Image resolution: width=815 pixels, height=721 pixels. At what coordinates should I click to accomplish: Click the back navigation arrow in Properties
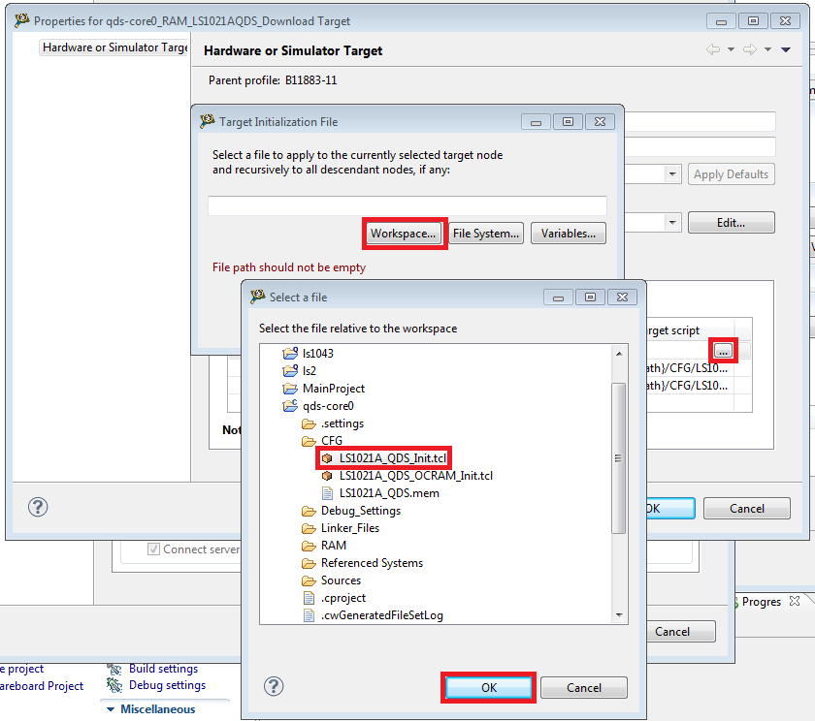point(713,49)
